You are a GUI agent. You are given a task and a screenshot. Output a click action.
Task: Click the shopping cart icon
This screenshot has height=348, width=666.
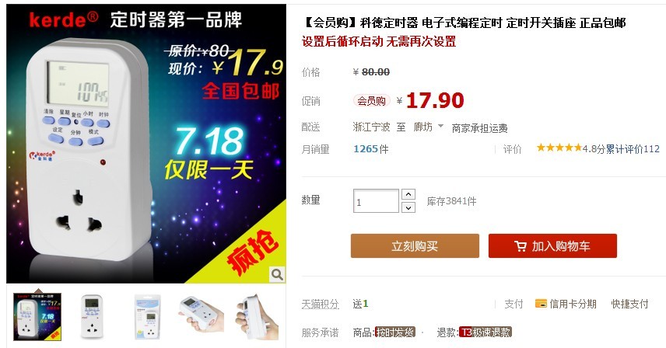[520, 245]
